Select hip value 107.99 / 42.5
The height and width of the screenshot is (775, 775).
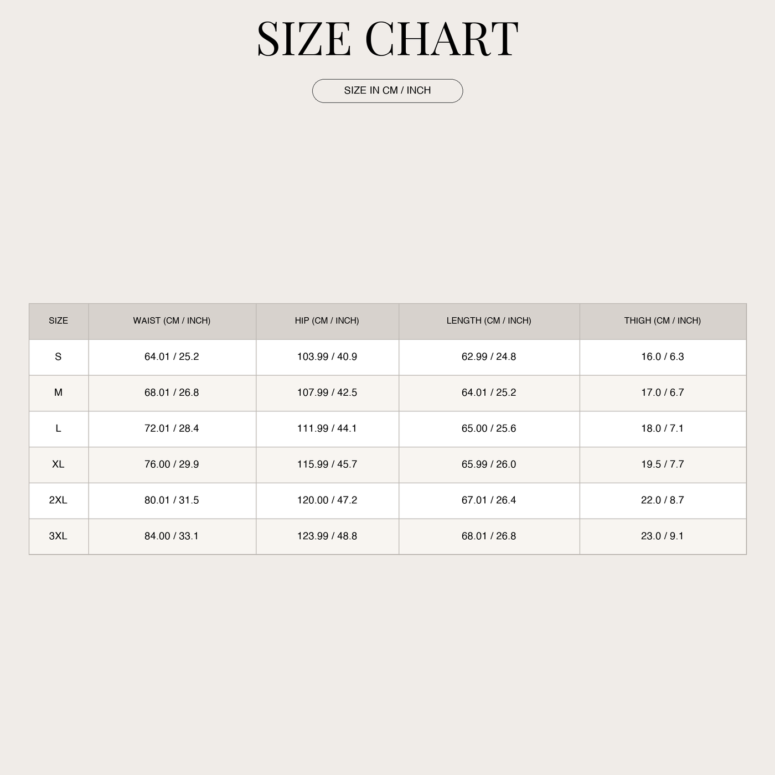click(x=327, y=392)
